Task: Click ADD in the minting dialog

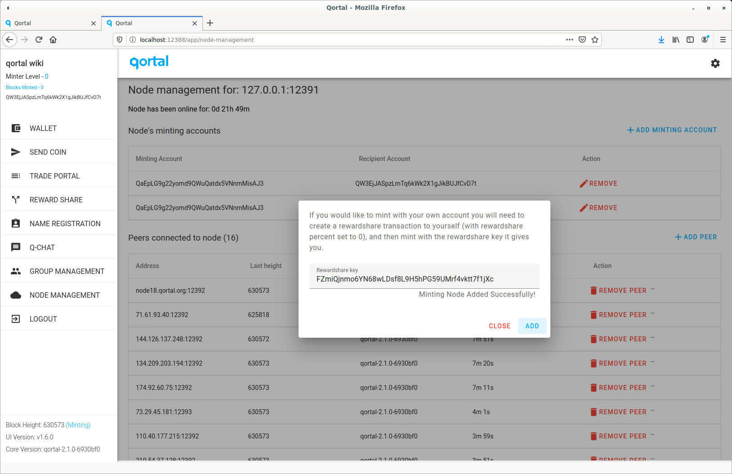Action: 532,326
